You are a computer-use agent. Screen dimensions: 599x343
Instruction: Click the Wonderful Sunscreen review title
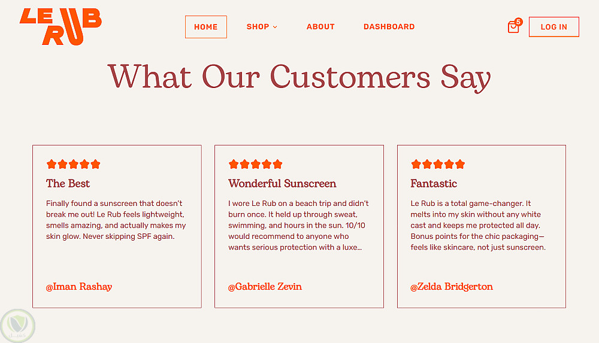(x=282, y=184)
